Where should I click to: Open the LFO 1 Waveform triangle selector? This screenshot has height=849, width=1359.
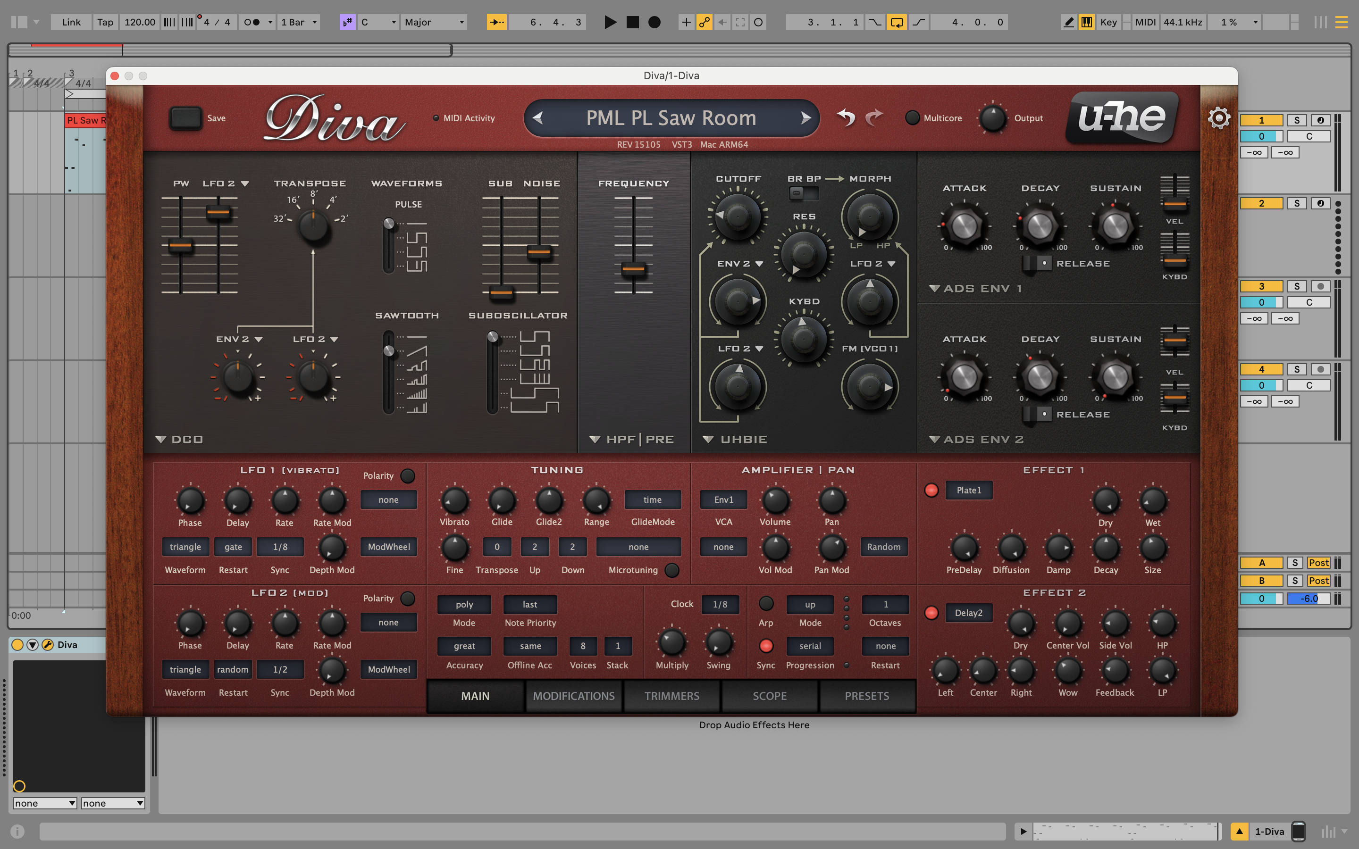[x=185, y=547]
